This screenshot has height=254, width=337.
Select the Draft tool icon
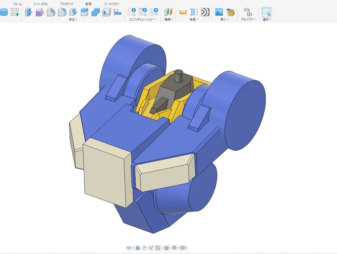73,12
